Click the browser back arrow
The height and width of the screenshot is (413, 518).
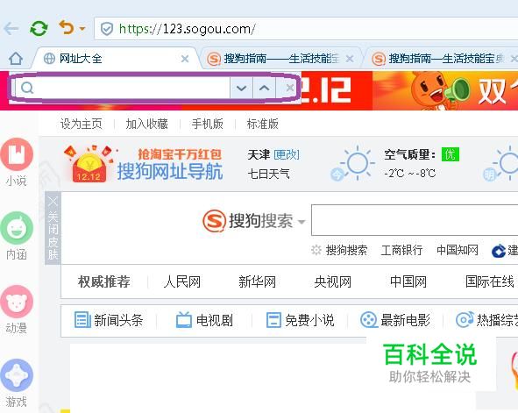pos(11,29)
